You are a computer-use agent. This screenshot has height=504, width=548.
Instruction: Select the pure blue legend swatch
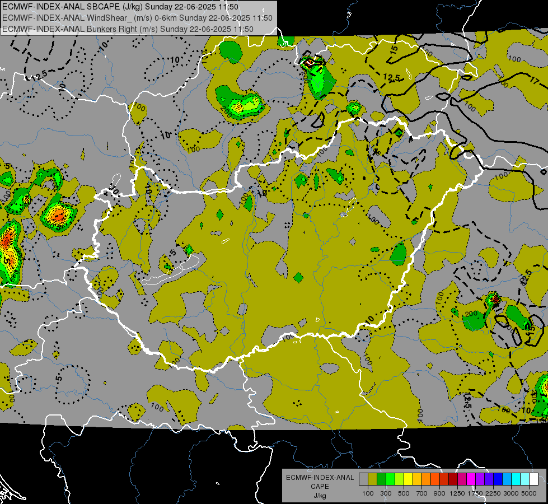pos(498,479)
